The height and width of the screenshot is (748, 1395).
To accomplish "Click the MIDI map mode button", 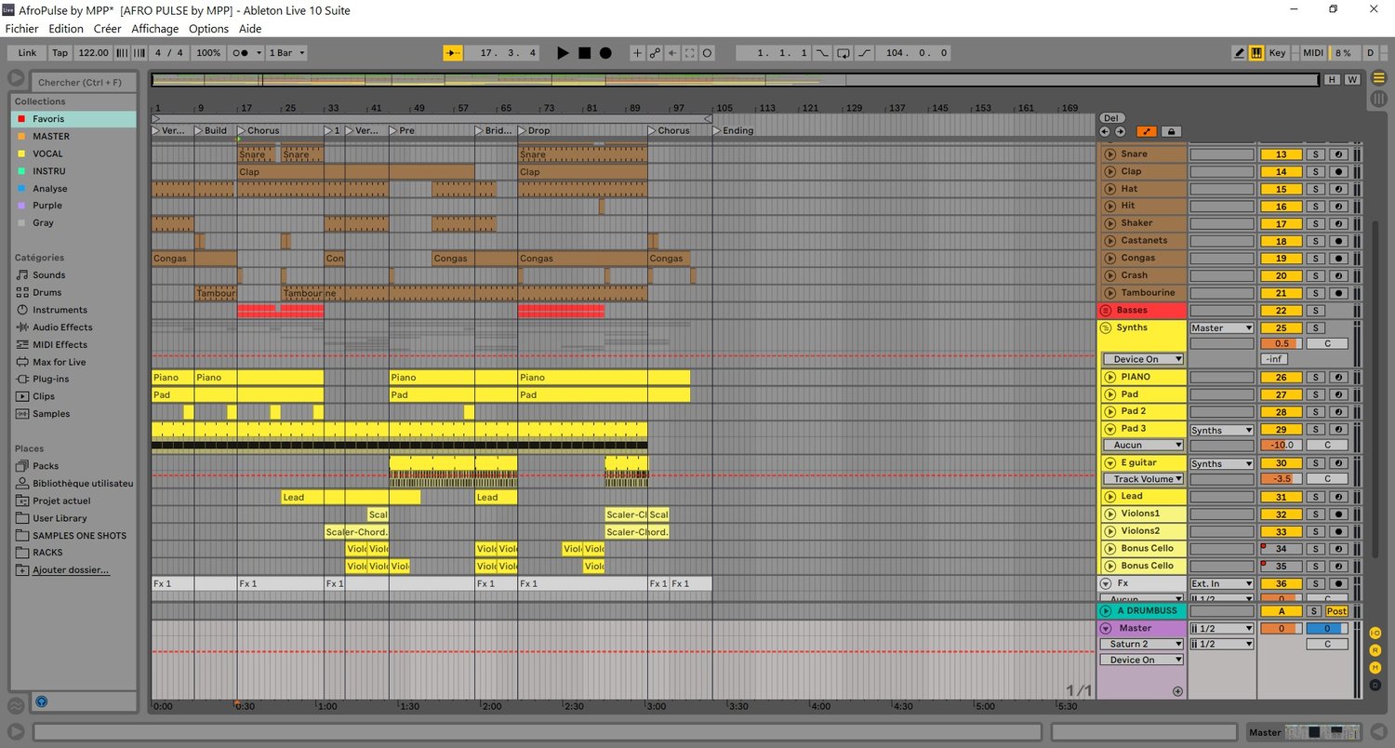I will (1313, 53).
